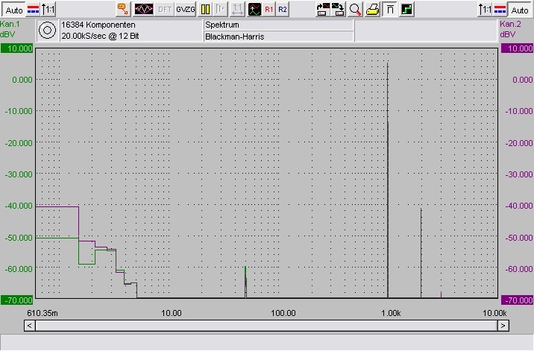Viewport: 534px width, 351px height.
Task: Click the right 1:1 scale reset icon
Action: 485,10
